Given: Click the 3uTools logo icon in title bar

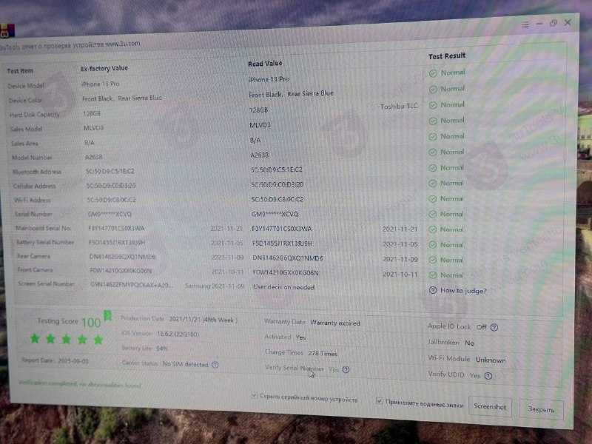Looking at the screenshot, I should pyautogui.click(x=7, y=31).
